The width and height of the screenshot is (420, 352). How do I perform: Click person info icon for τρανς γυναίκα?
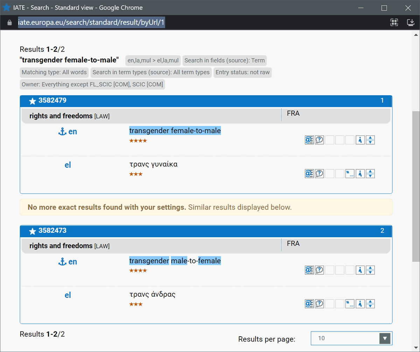[360, 174]
